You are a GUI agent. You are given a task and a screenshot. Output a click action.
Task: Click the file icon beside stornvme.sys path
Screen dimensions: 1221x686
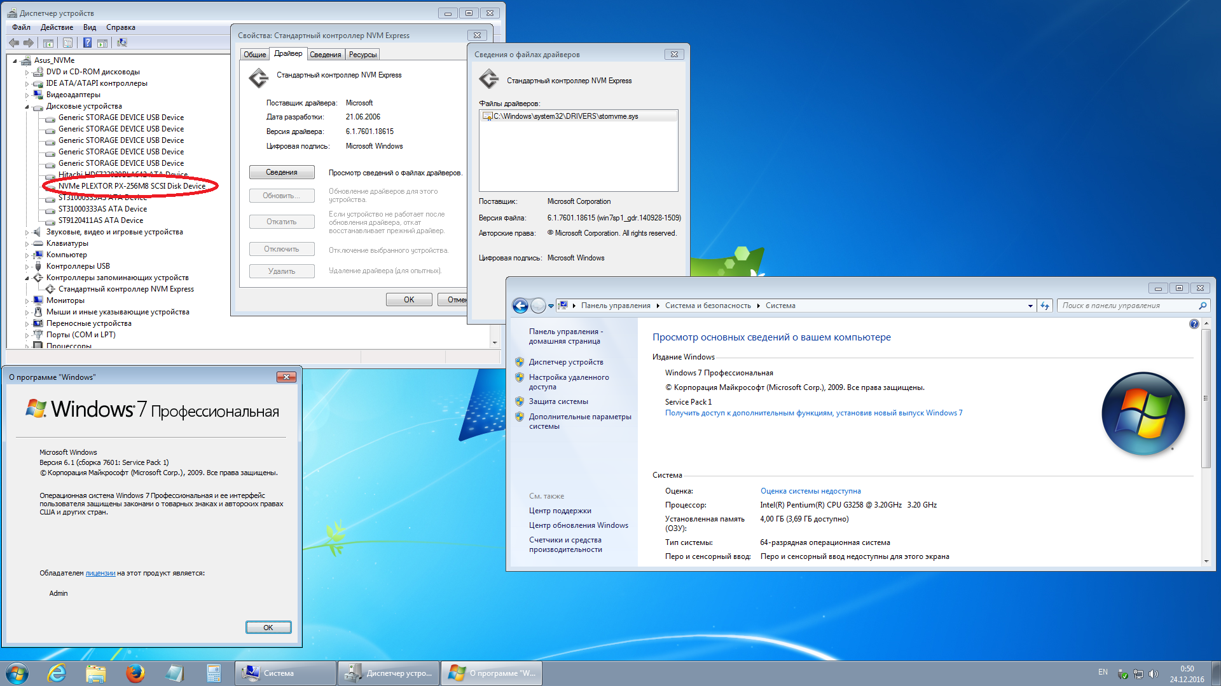[488, 116]
